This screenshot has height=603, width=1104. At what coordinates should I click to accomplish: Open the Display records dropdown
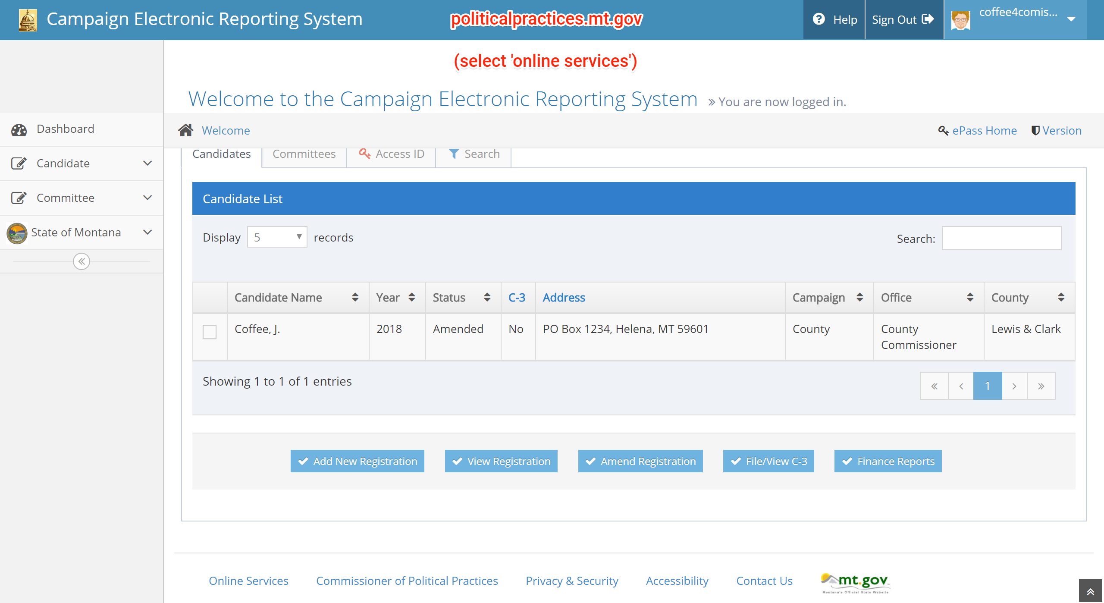coord(277,237)
